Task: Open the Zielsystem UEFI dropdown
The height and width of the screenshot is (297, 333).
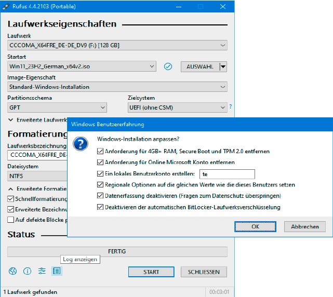Action: 177,107
